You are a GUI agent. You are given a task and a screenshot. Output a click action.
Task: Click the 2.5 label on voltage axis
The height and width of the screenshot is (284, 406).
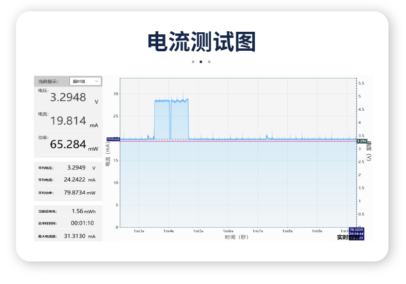361,161
